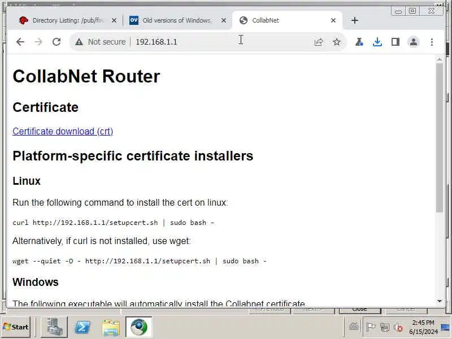452x339 pixels.
Task: Click the Platform-specific certificate installers heading
Action: [133, 156]
